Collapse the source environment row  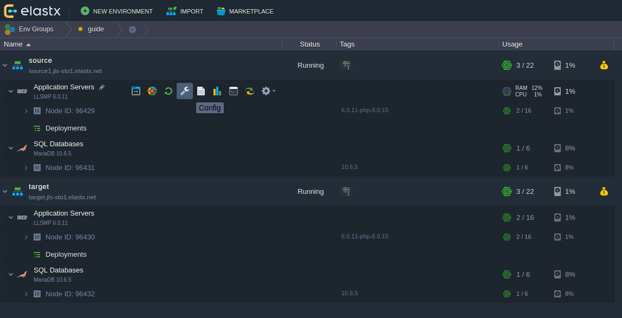click(x=5, y=66)
